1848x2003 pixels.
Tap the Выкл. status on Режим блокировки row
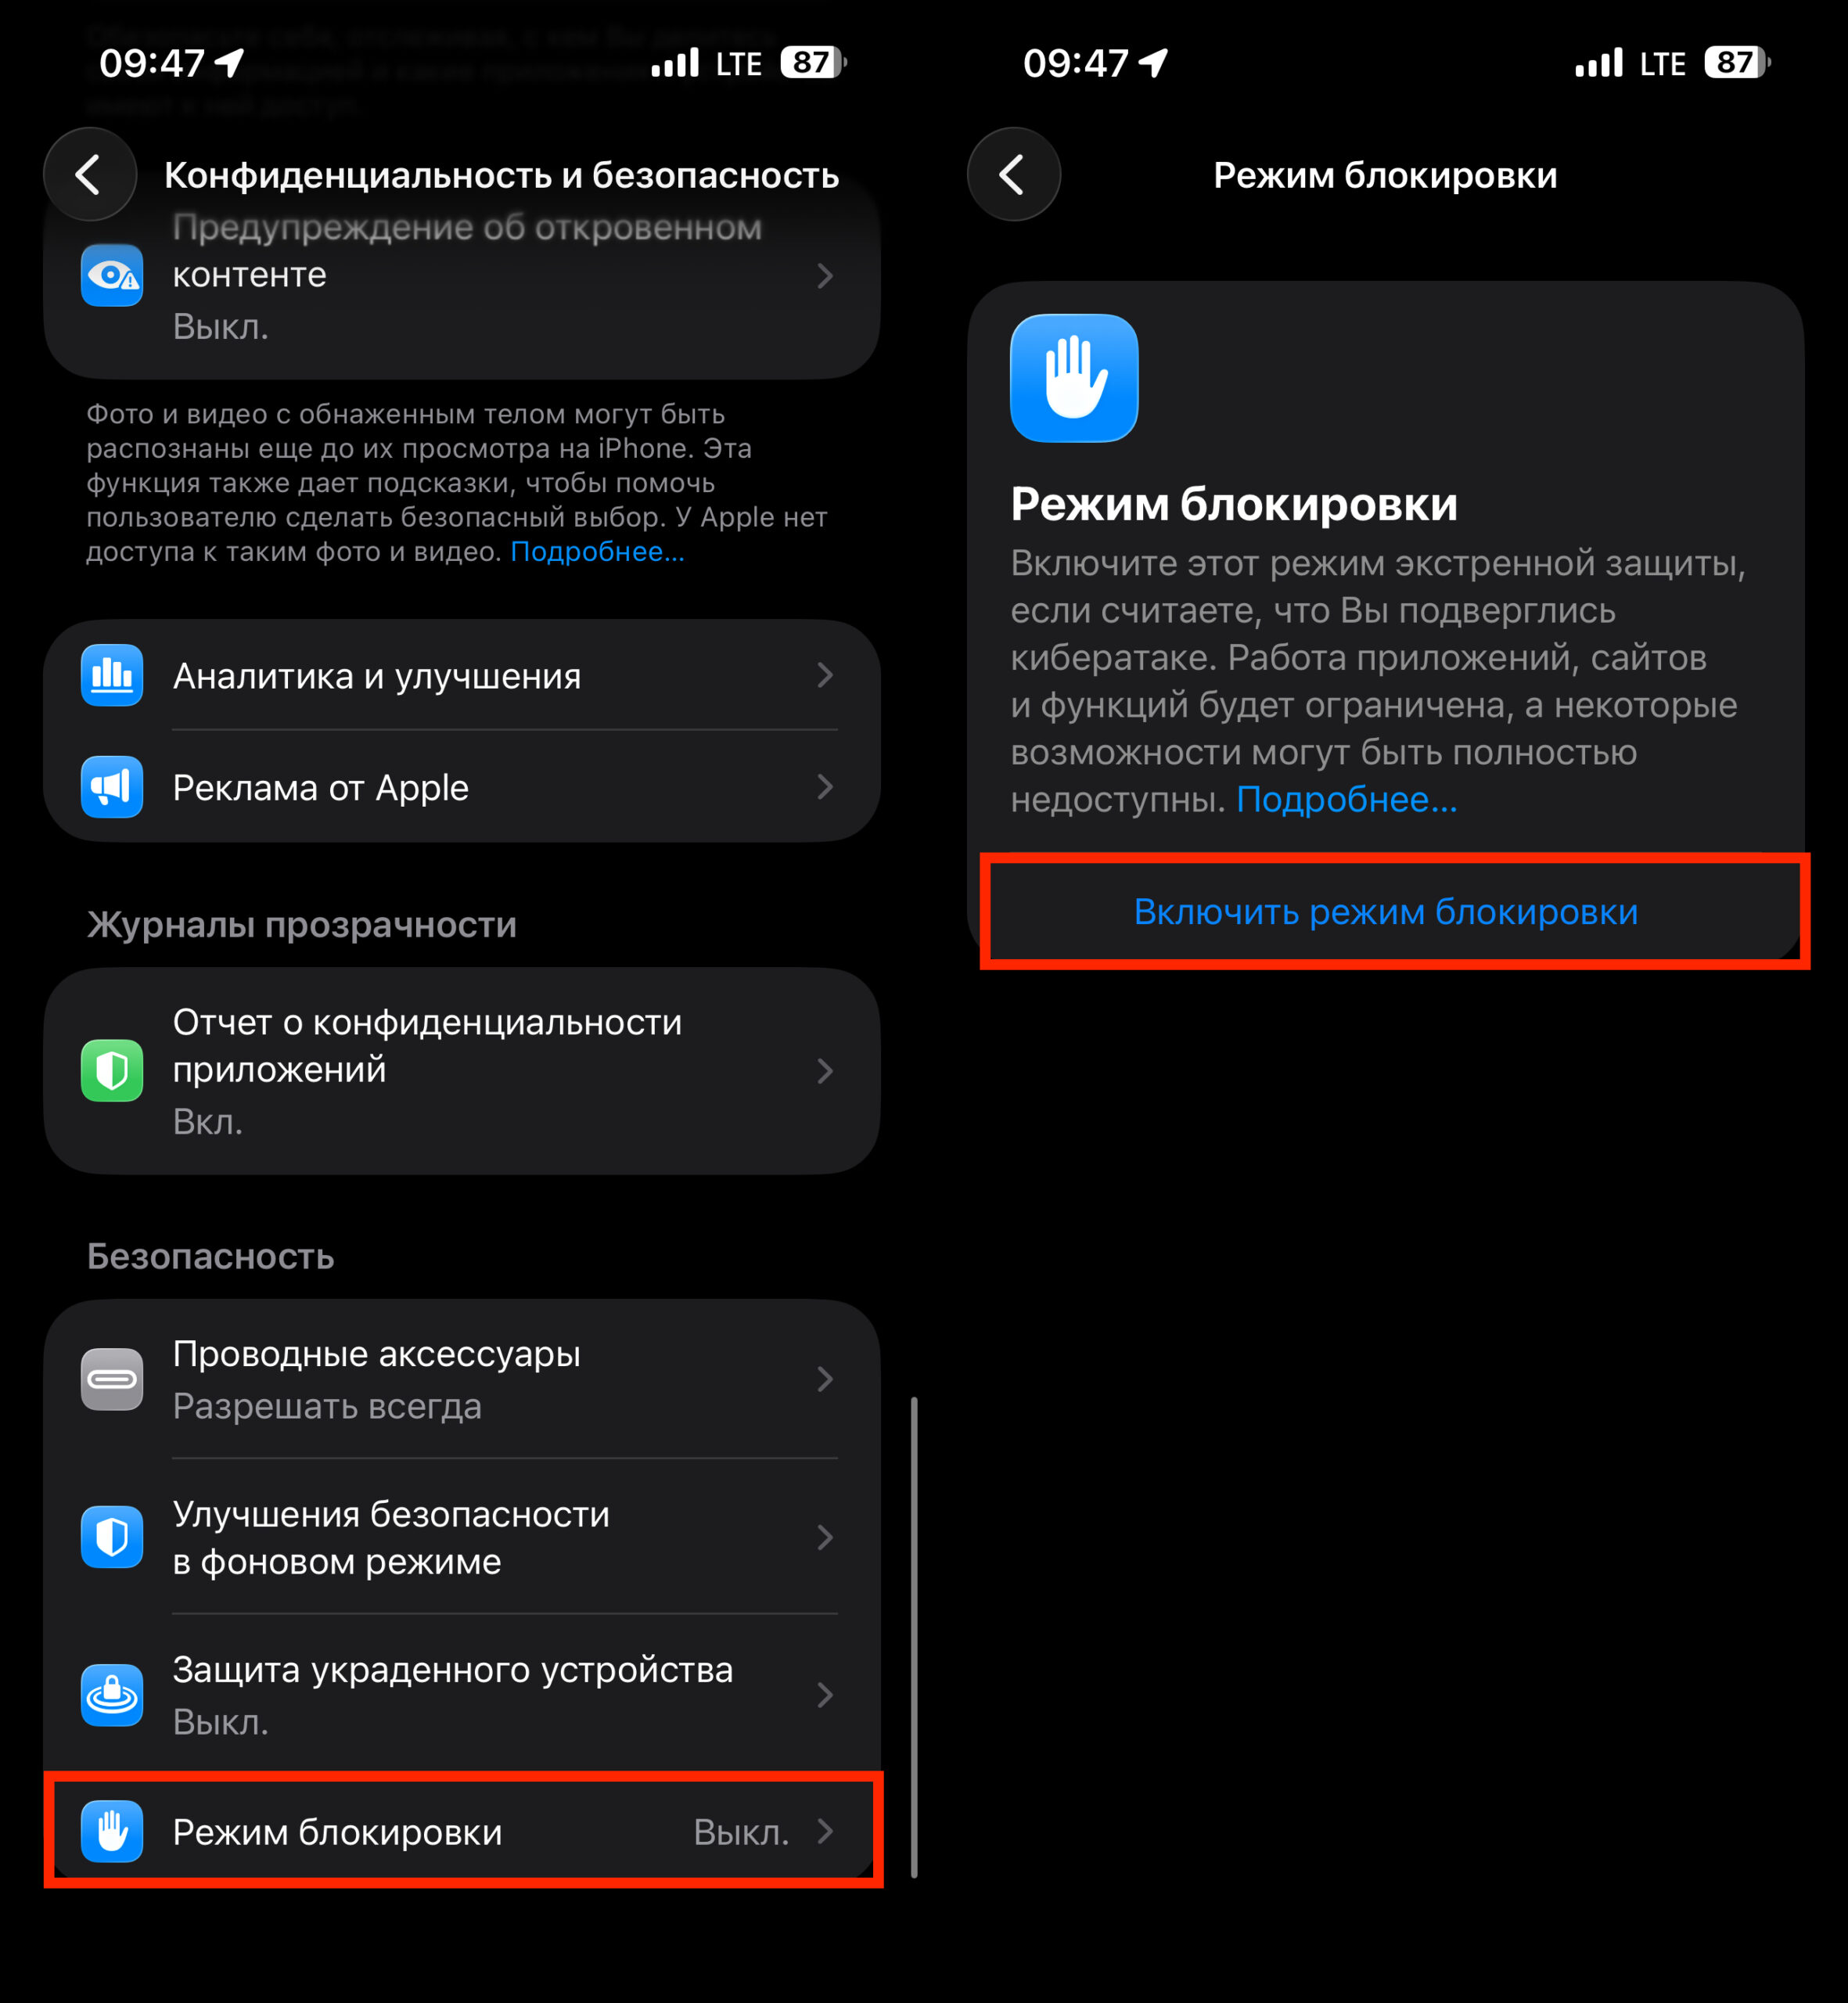coord(741,1832)
